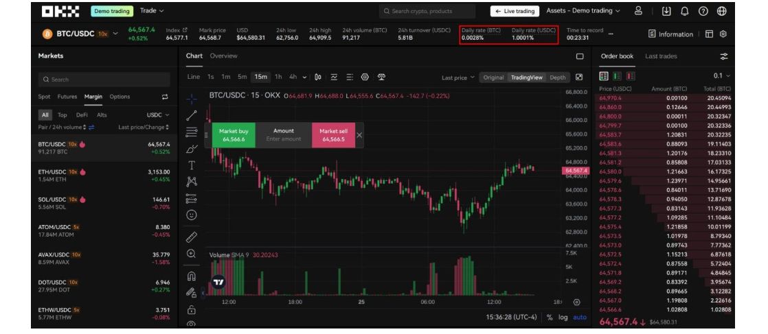Expand the Trade dropdown menu
This screenshot has height=334, width=768.
pyautogui.click(x=152, y=11)
